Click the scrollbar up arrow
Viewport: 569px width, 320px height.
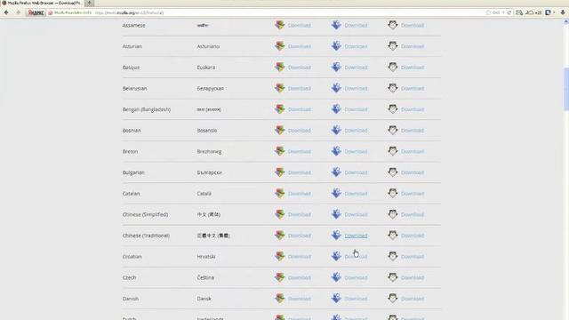pyautogui.click(x=565, y=22)
